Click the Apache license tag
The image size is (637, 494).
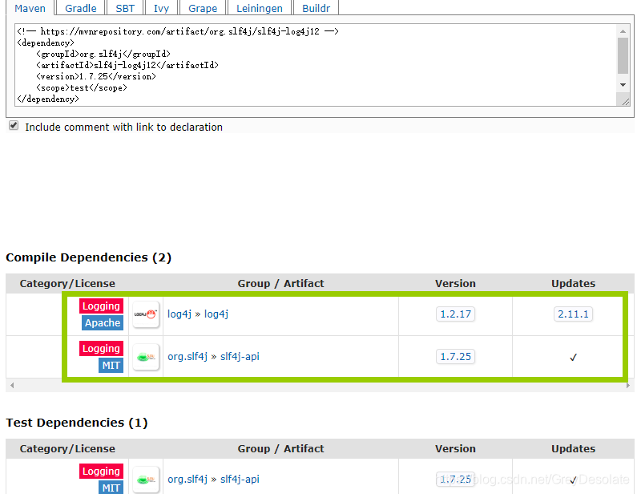(103, 323)
